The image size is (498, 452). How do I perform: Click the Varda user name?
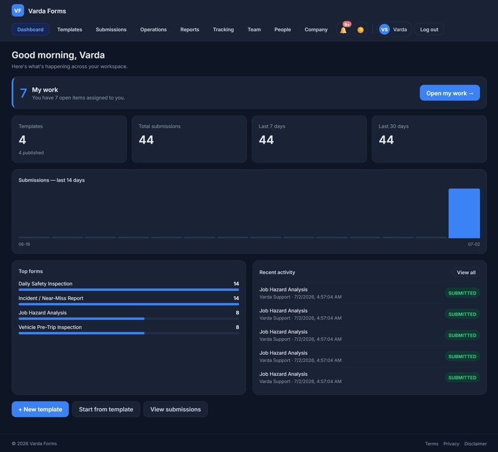pos(400,30)
